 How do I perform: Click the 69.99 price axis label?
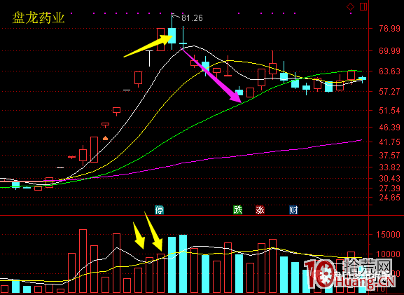[389, 50]
